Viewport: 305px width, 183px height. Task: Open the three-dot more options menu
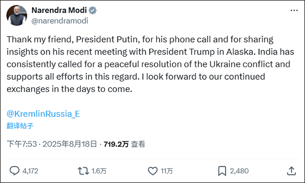pyautogui.click(x=294, y=11)
